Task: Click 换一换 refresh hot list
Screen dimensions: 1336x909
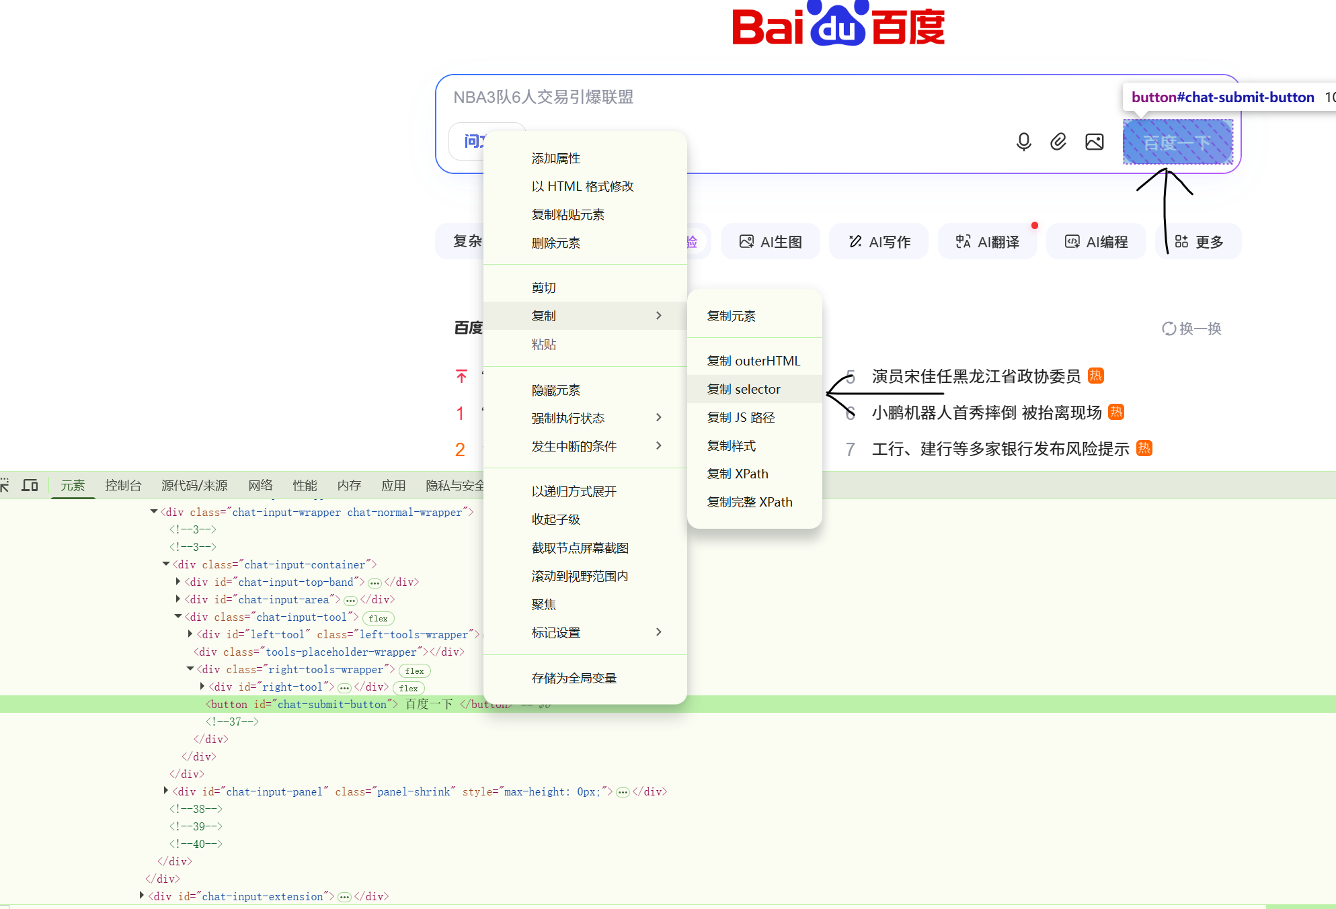Action: pos(1191,329)
